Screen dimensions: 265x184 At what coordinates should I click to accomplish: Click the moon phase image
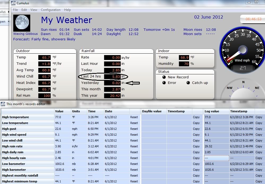[22, 23]
